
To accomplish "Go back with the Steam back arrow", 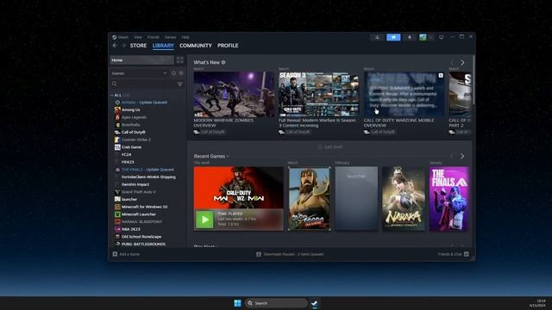I will [x=115, y=46].
